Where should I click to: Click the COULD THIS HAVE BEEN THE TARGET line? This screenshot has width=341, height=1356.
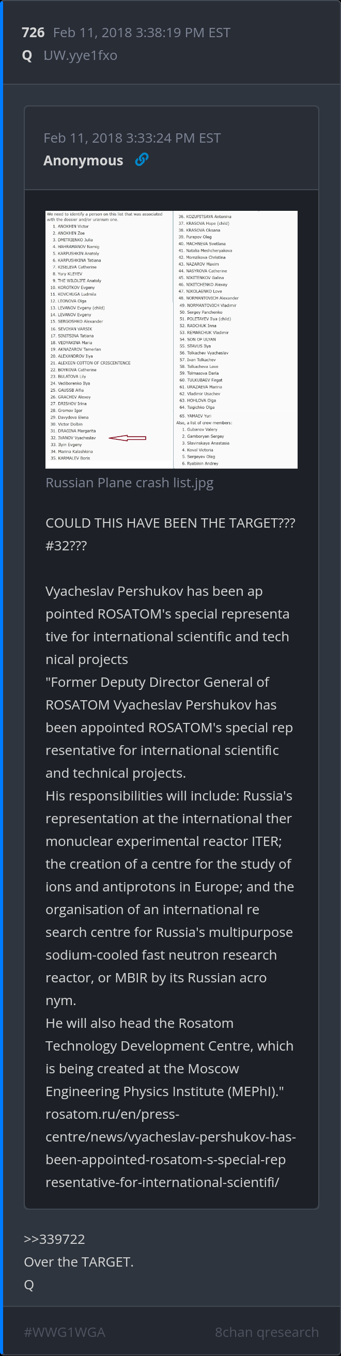click(x=170, y=523)
